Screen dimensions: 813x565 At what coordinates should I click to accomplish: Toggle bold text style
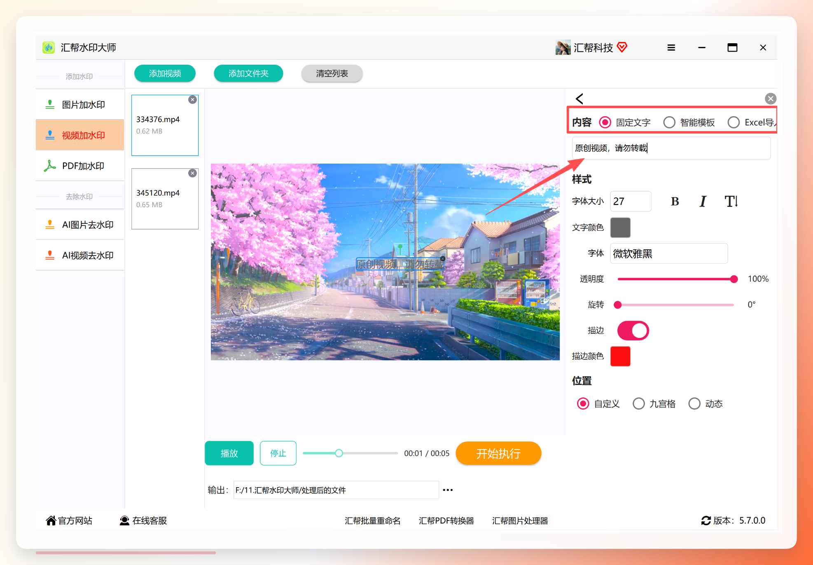pos(675,201)
